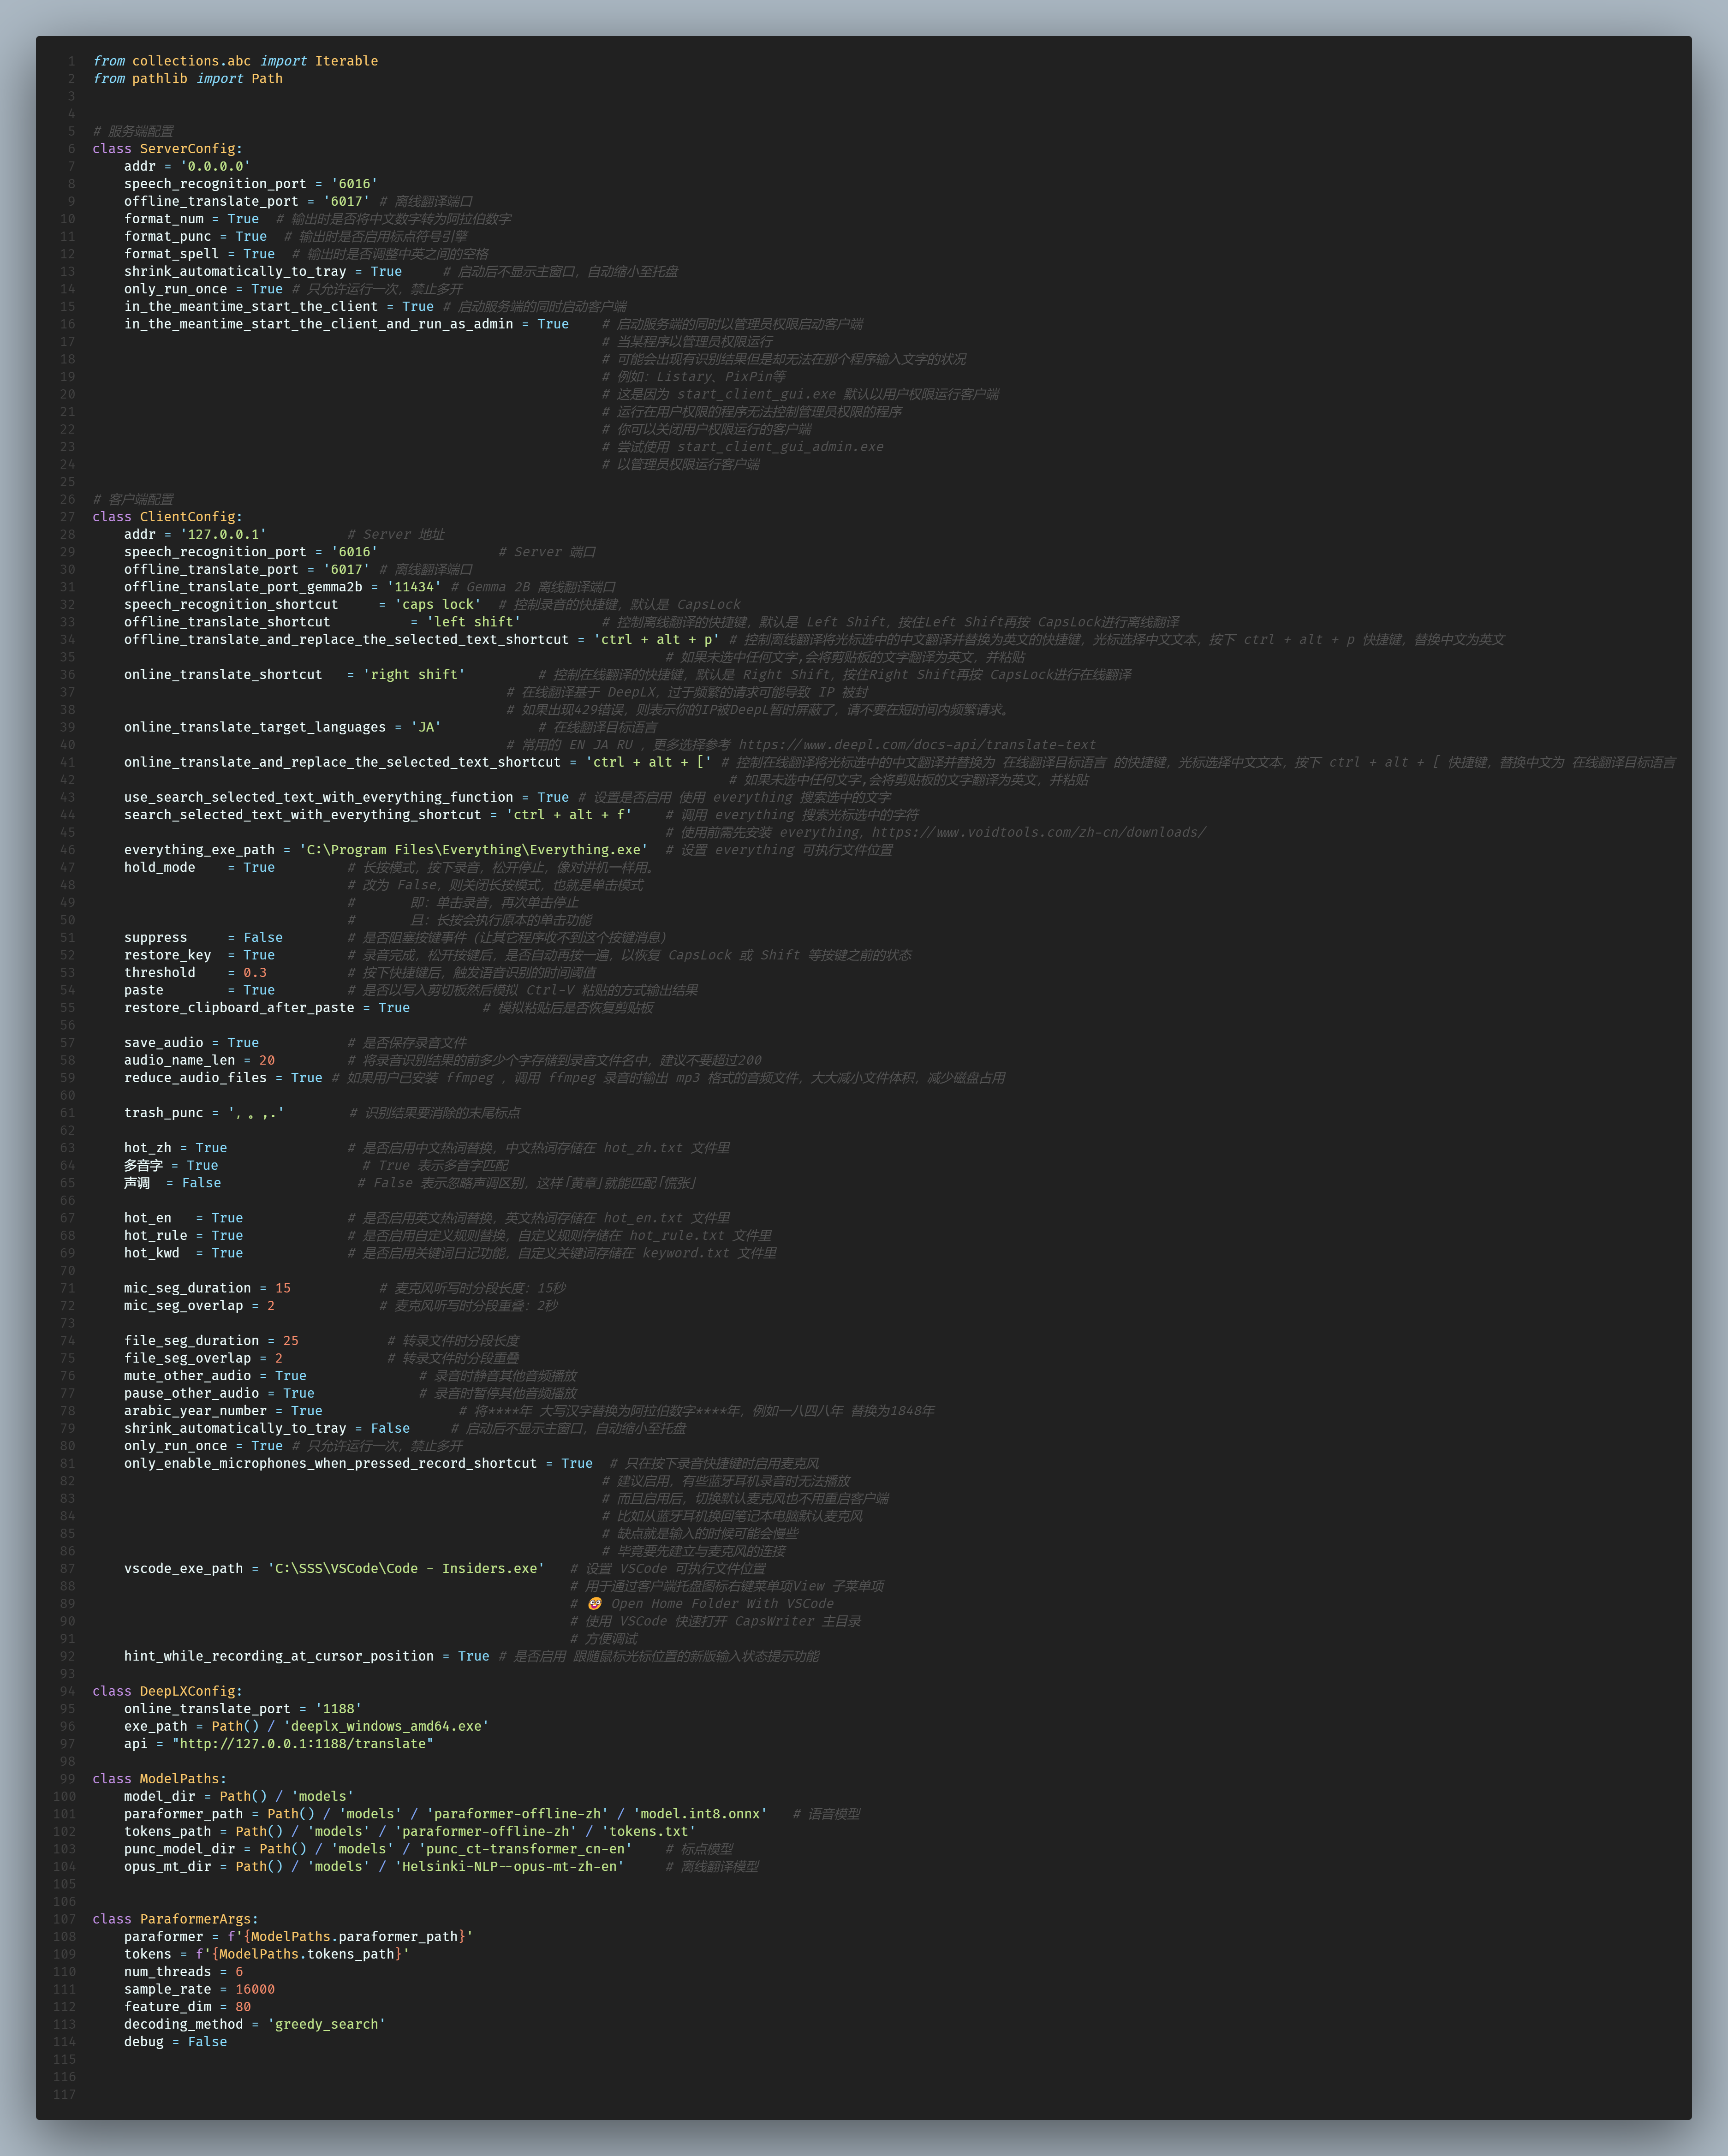This screenshot has width=1728, height=2156.
Task: Click only_enable_microphones_when_pressed_record_shortcut variable
Action: pos(331,1463)
